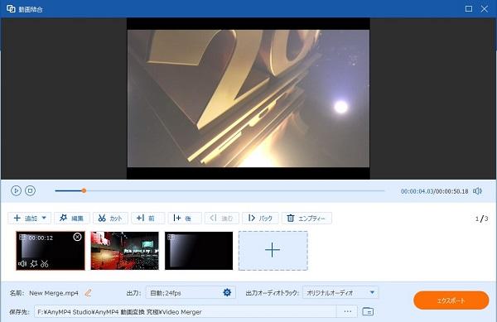Toggle audio icon on first clip

point(22,263)
